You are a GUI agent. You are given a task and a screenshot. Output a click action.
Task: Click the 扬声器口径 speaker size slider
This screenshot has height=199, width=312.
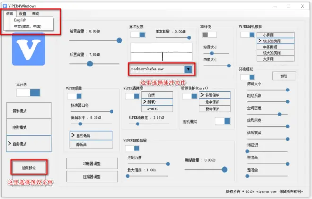(91, 111)
